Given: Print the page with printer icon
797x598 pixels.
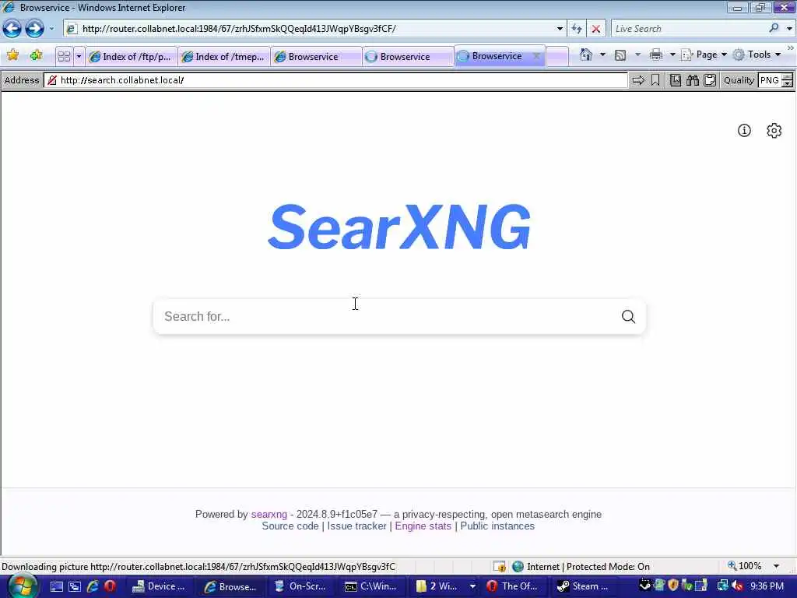Looking at the screenshot, I should (656, 55).
